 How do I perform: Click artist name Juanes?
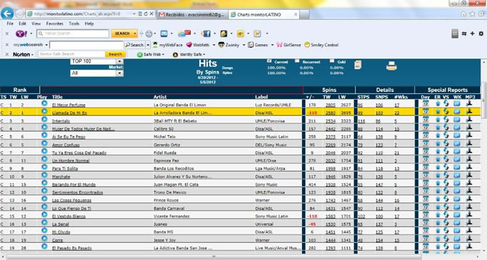[x=160, y=224]
